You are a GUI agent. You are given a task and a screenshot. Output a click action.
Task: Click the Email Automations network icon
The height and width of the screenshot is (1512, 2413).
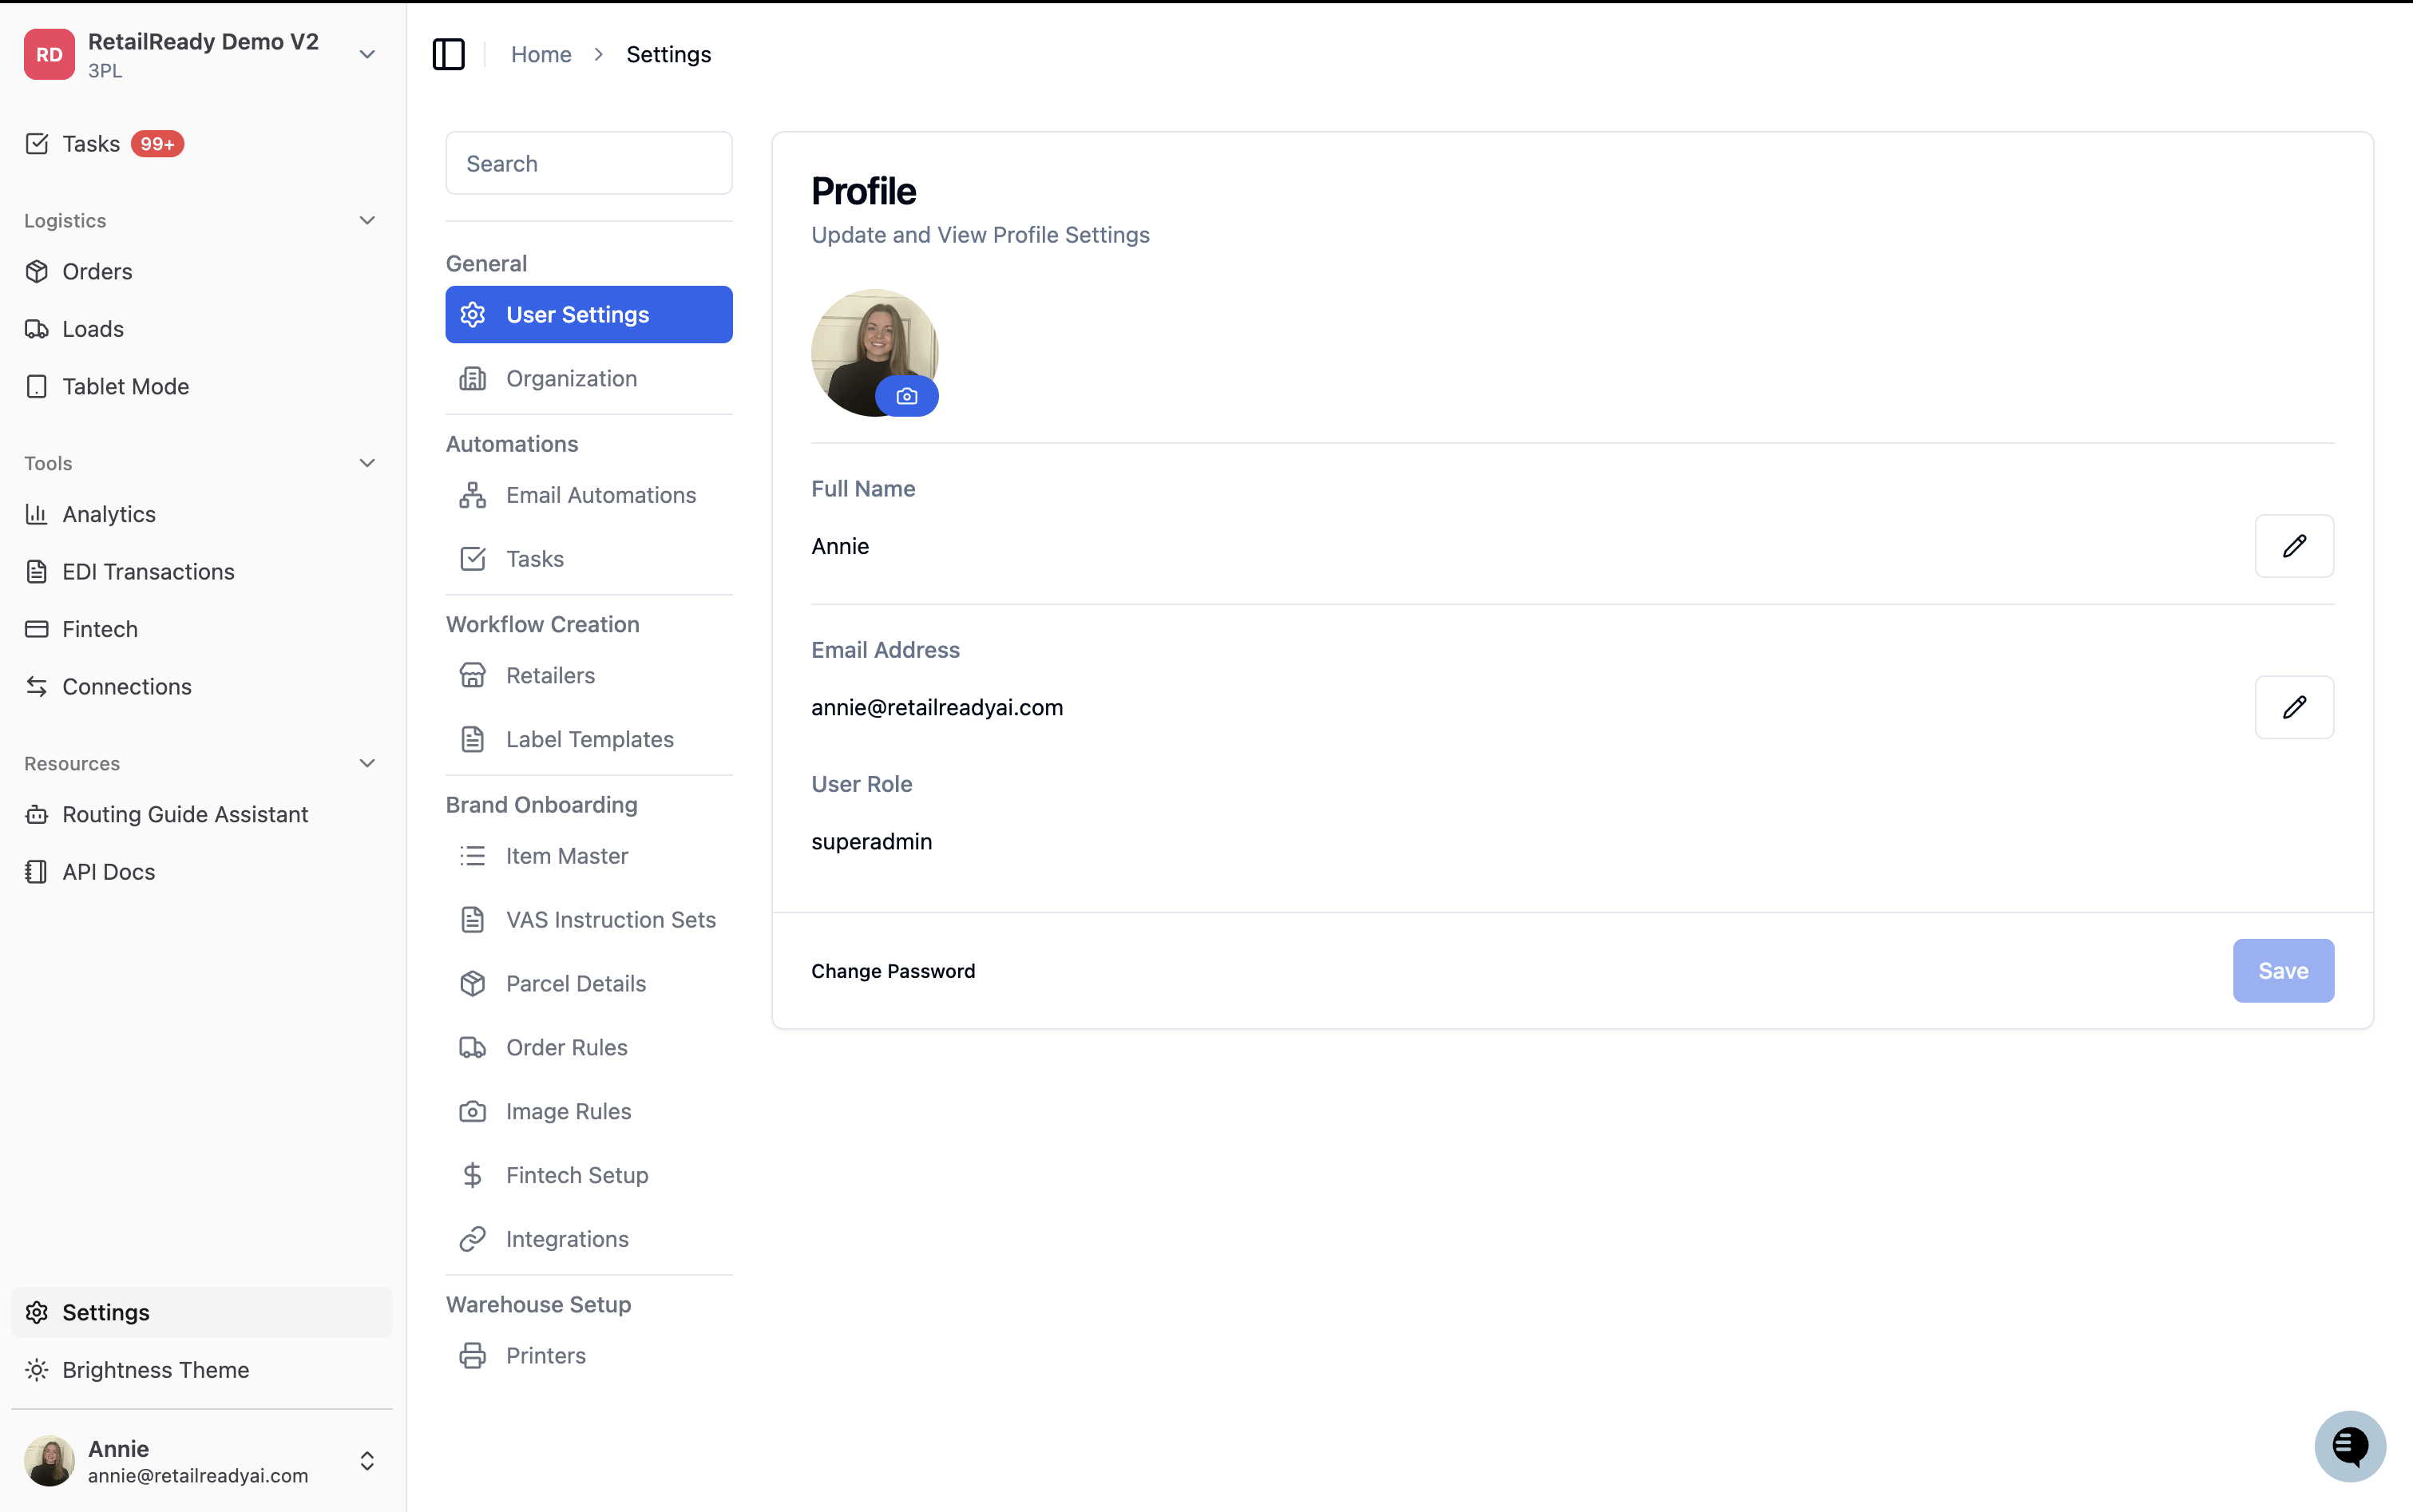[472, 495]
